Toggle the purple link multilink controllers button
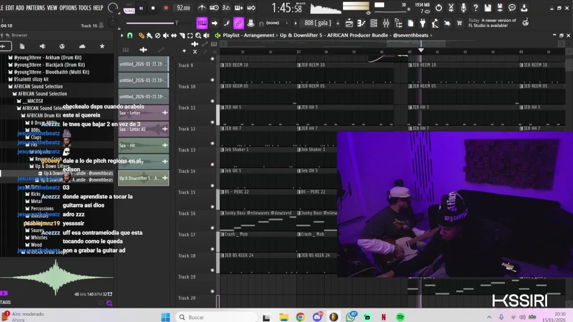 (x=239, y=23)
